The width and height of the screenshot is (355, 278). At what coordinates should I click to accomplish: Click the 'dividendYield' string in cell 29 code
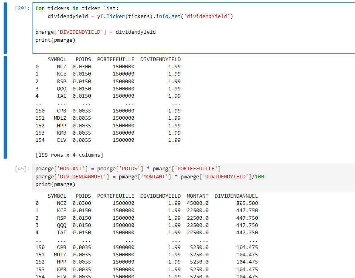coord(207,16)
